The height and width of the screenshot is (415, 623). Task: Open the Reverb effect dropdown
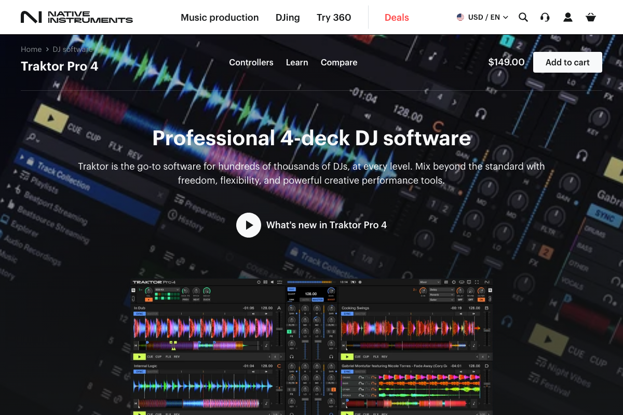[442, 295]
